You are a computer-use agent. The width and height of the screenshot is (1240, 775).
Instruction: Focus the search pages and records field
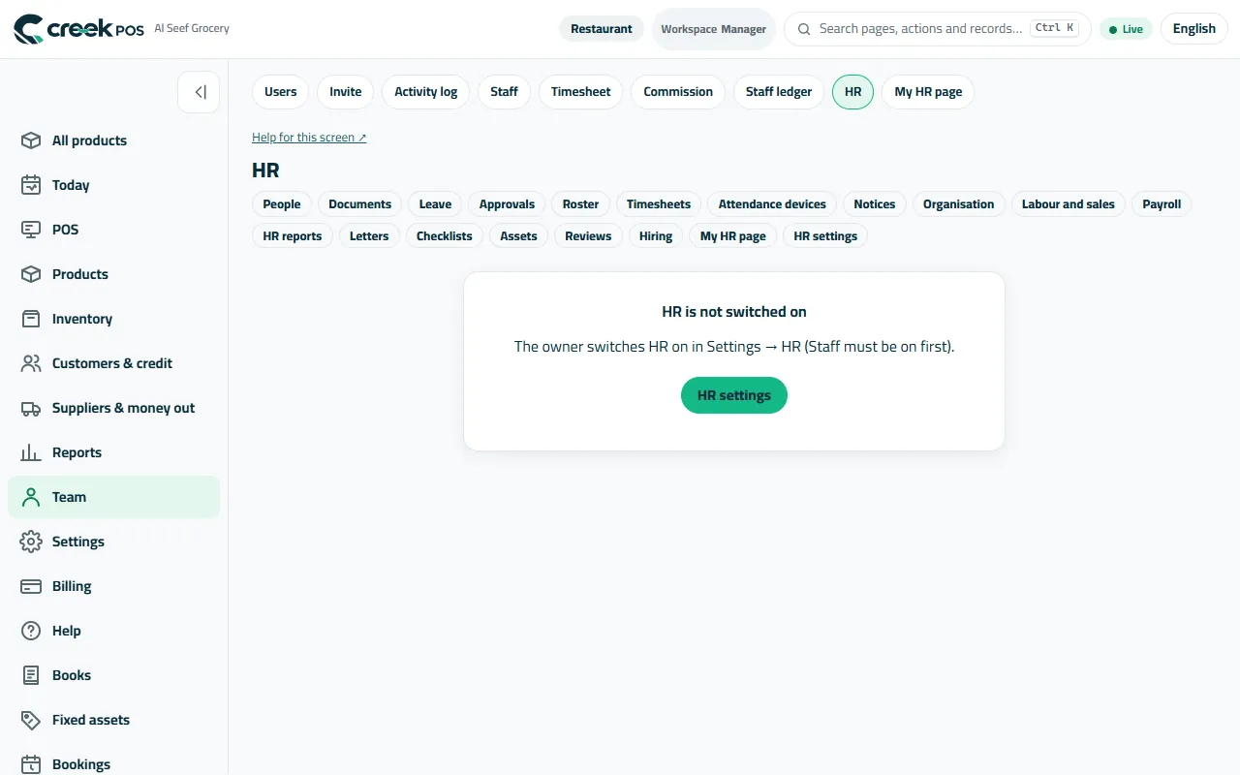[x=937, y=29]
